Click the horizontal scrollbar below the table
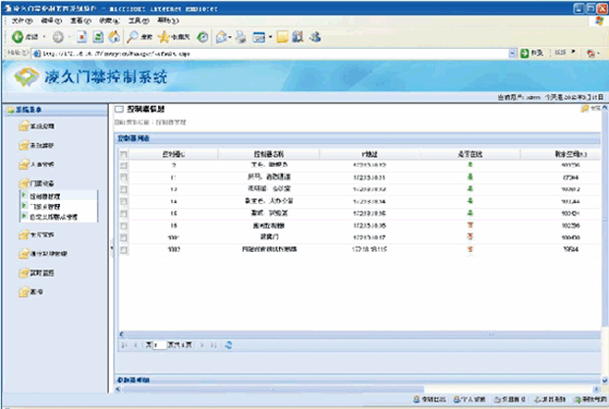609x409 pixels. (354, 332)
